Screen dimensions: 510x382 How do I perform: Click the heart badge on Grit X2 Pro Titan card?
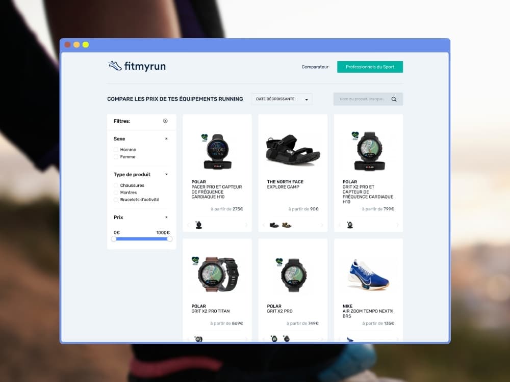(x=195, y=261)
